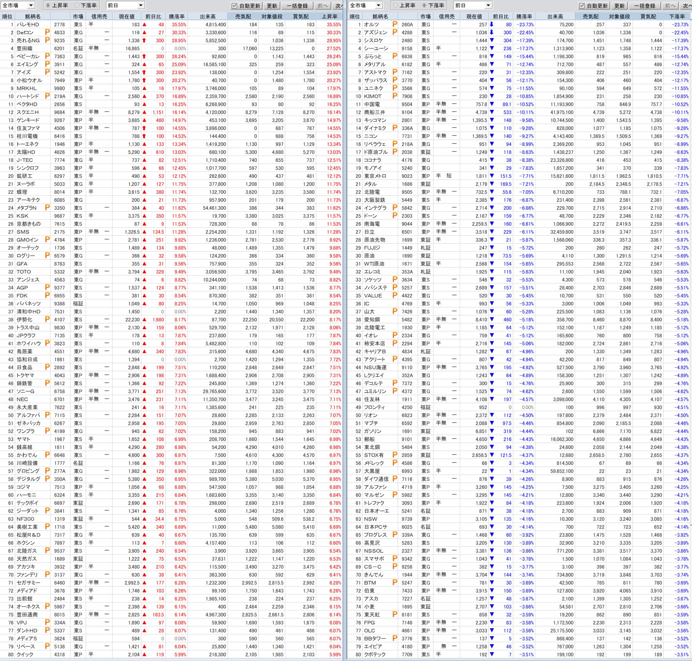Click the P icon on the ぷらっと row
The image size is (692, 661).
395,56
